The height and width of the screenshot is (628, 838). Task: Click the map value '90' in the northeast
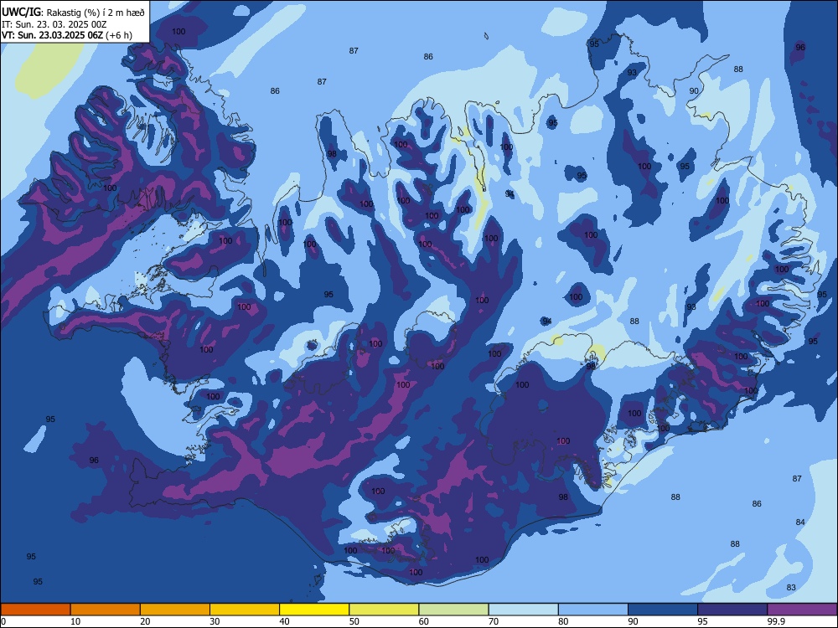[694, 91]
